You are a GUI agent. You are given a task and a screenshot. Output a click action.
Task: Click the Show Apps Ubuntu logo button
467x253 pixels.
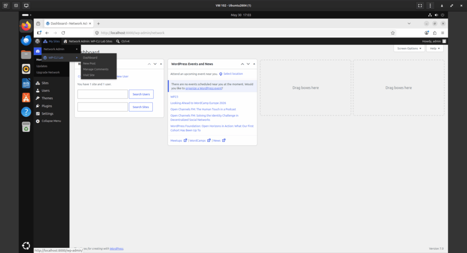tap(26, 246)
